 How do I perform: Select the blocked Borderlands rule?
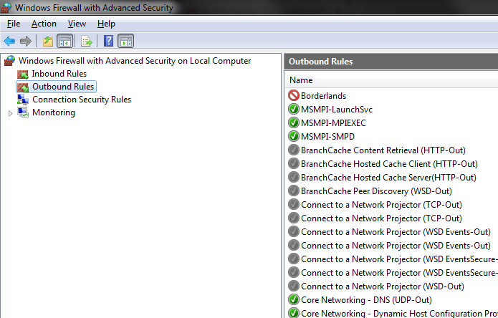323,95
